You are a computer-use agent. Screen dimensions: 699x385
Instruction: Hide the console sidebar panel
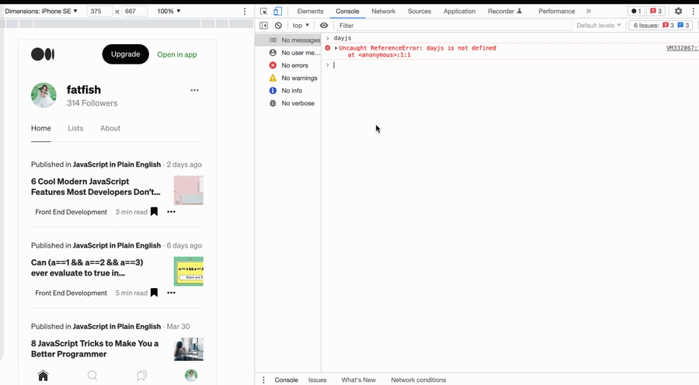263,26
